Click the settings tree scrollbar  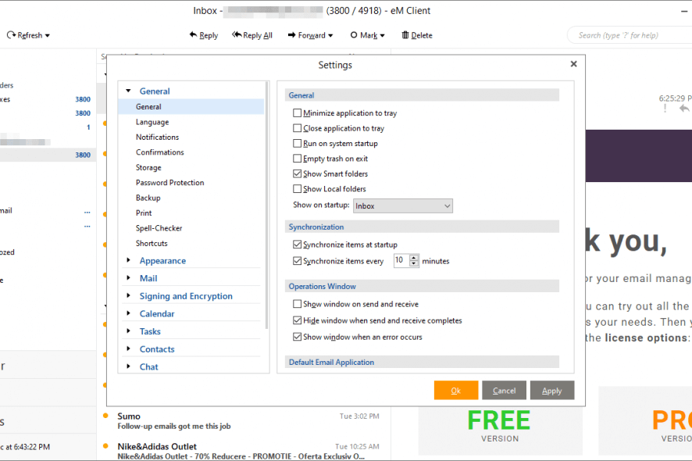[266, 205]
